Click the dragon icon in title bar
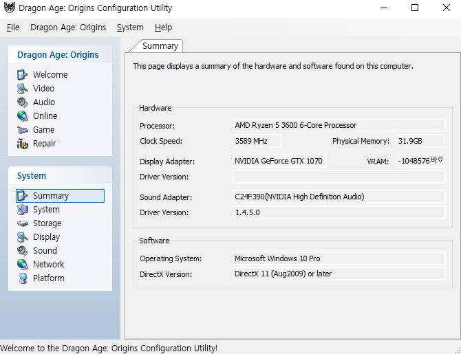The image size is (461, 354). tap(9, 8)
